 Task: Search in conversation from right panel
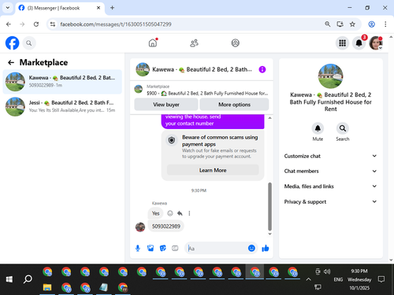click(x=343, y=128)
